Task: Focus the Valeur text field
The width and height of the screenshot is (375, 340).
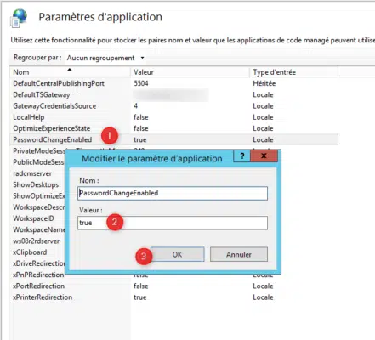Action: pos(173,223)
